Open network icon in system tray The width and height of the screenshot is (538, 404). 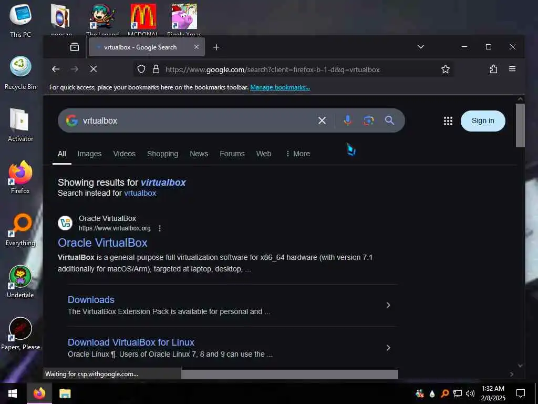tap(458, 393)
